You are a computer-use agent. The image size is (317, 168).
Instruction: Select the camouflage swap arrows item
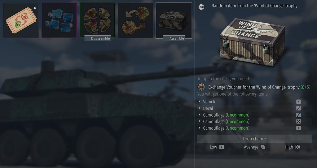(136, 20)
